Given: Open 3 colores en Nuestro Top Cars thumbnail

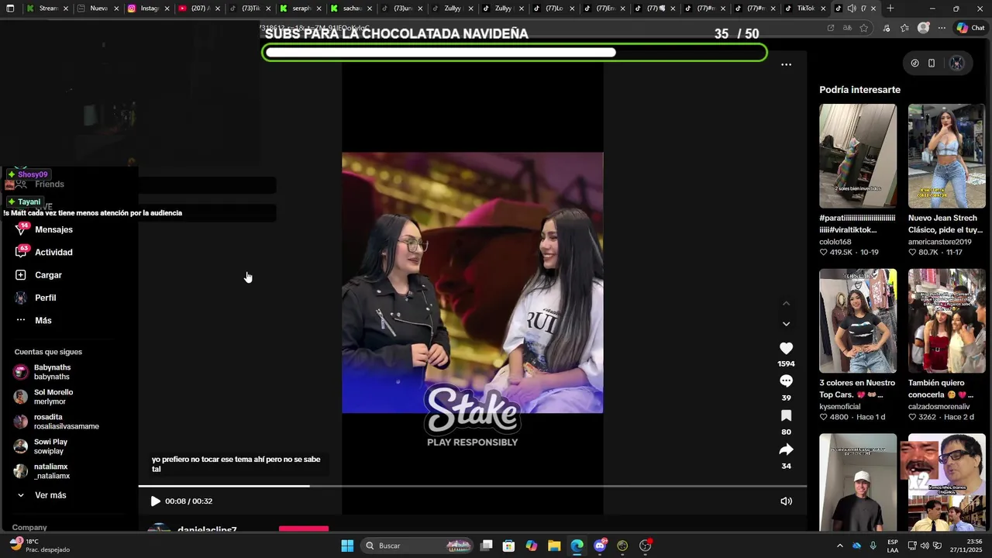Looking at the screenshot, I should [858, 321].
